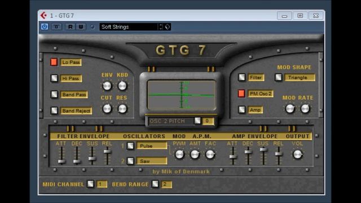Toggle the plugin power bypass button
Viewport: 361px width, 203px height.
click(x=45, y=27)
